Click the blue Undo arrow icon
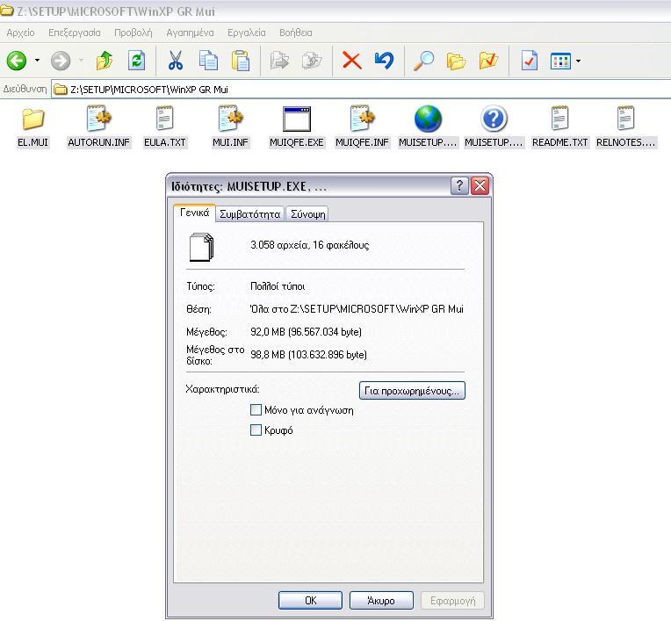 point(384,61)
